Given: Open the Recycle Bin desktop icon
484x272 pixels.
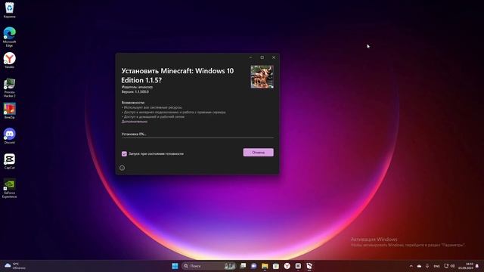Looking at the screenshot, I should pyautogui.click(x=9, y=10).
